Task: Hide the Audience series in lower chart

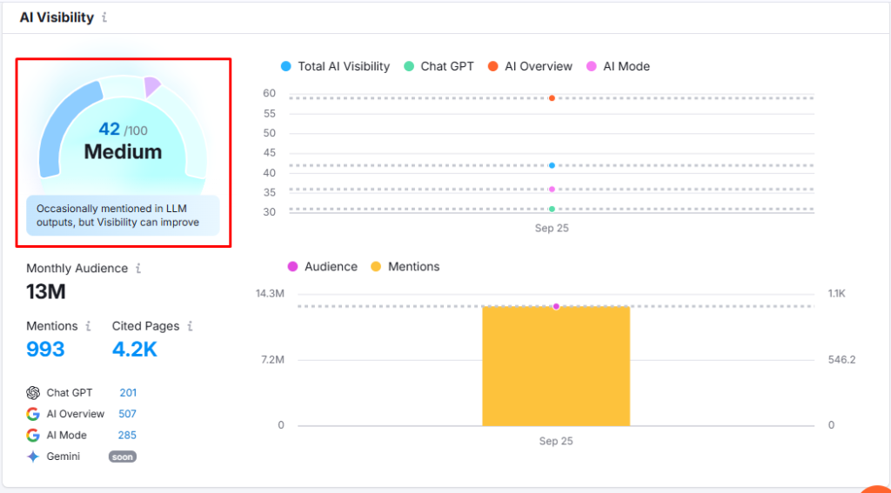Action: [x=322, y=267]
